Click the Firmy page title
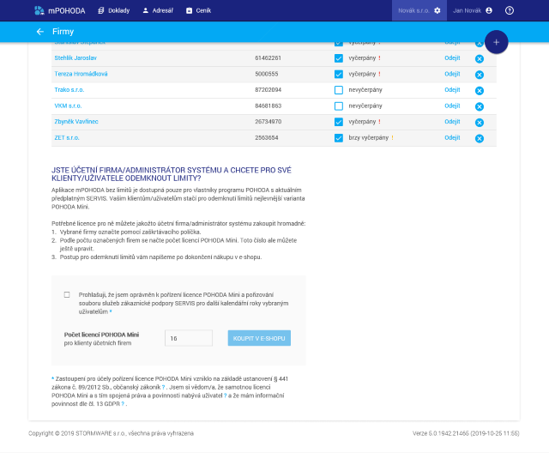Viewport: 549px width, 453px height. click(x=63, y=32)
